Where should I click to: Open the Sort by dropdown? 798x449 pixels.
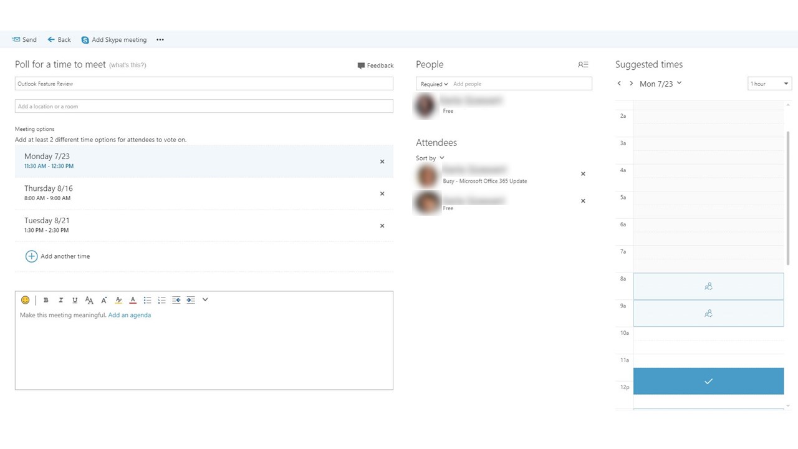(430, 158)
